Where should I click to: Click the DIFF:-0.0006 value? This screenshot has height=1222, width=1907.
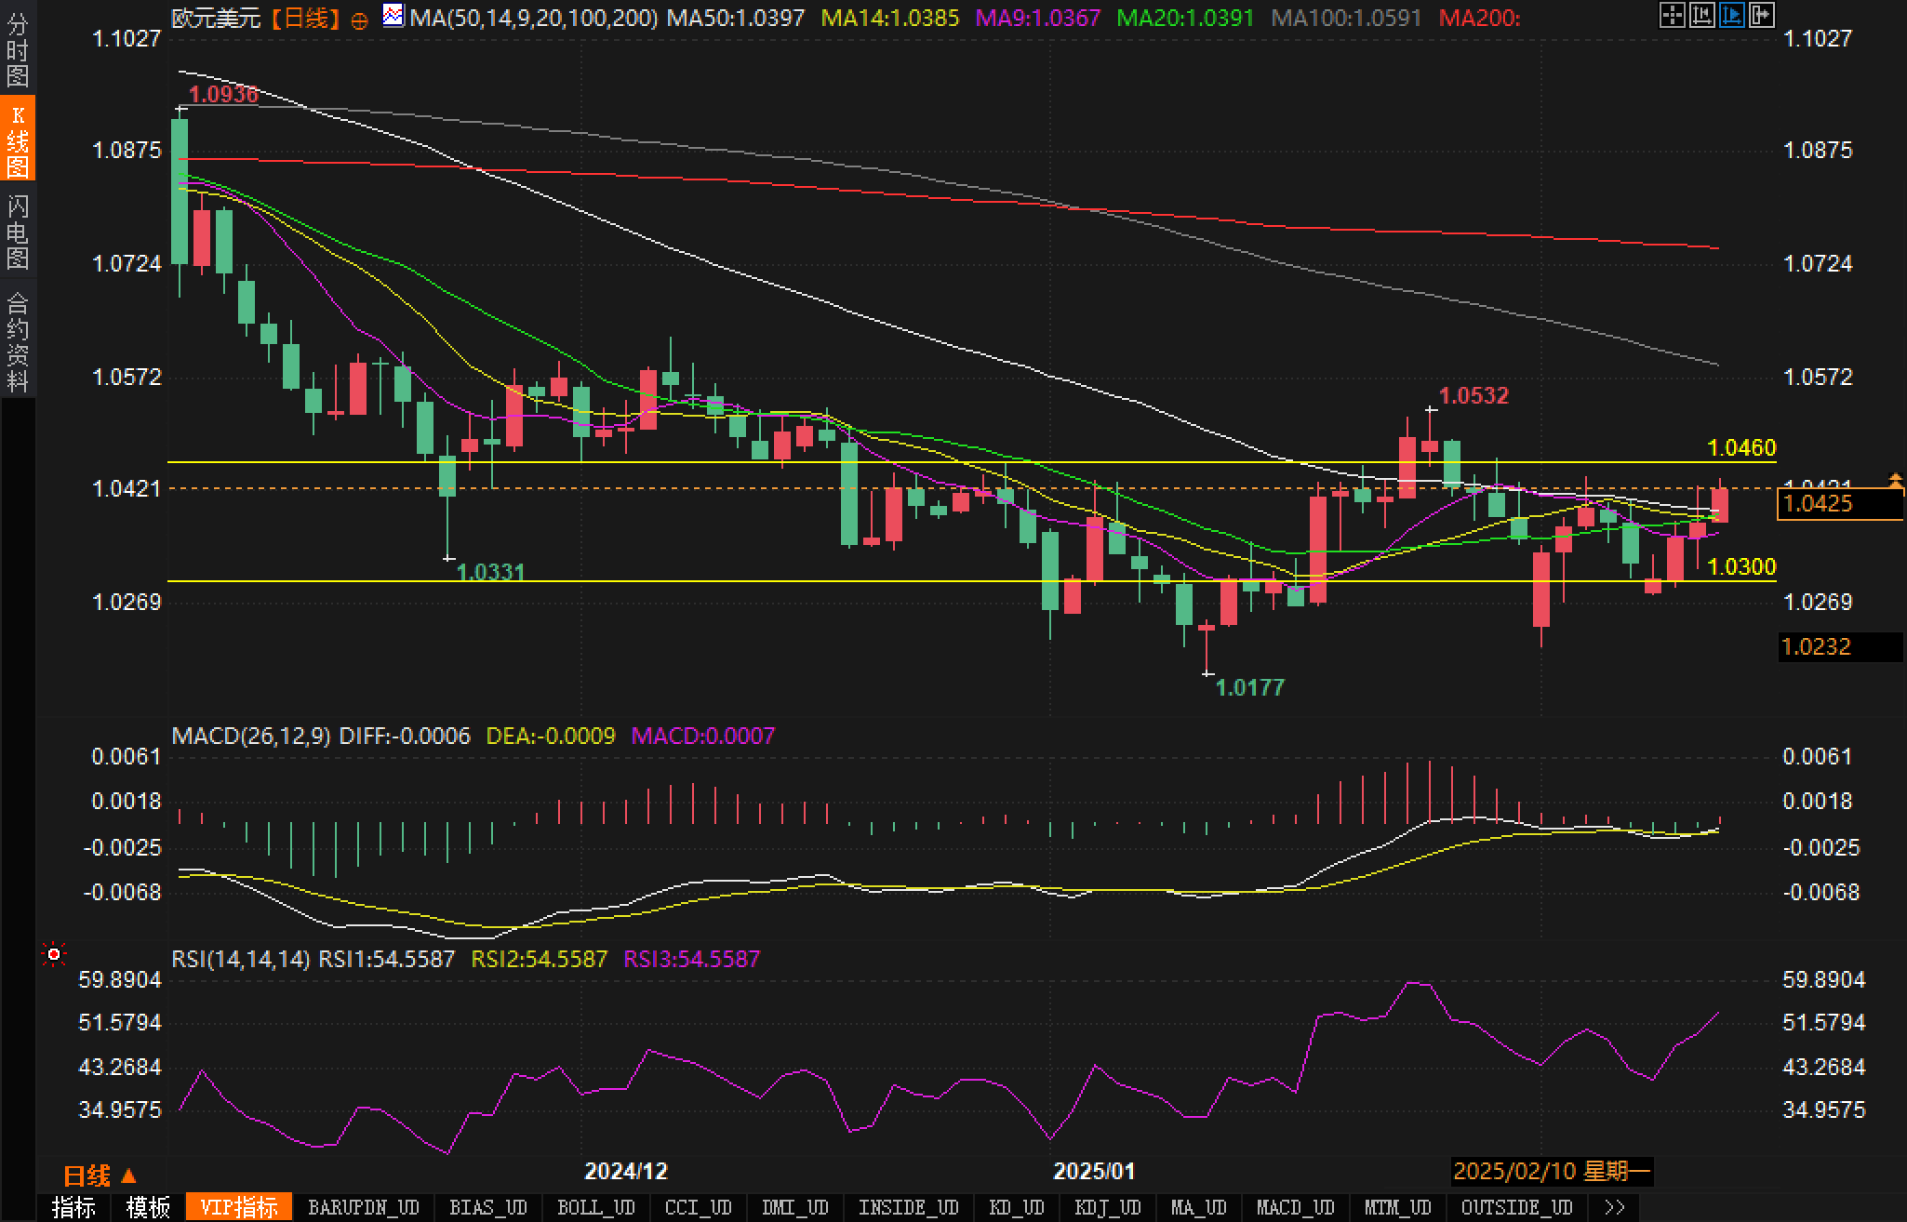point(405,736)
